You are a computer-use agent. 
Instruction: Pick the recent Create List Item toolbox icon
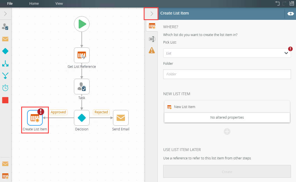pos(5,176)
